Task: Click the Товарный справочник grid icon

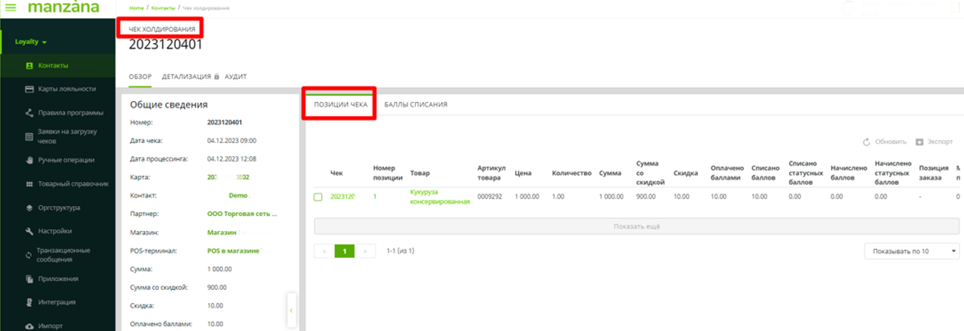Action: click(29, 184)
